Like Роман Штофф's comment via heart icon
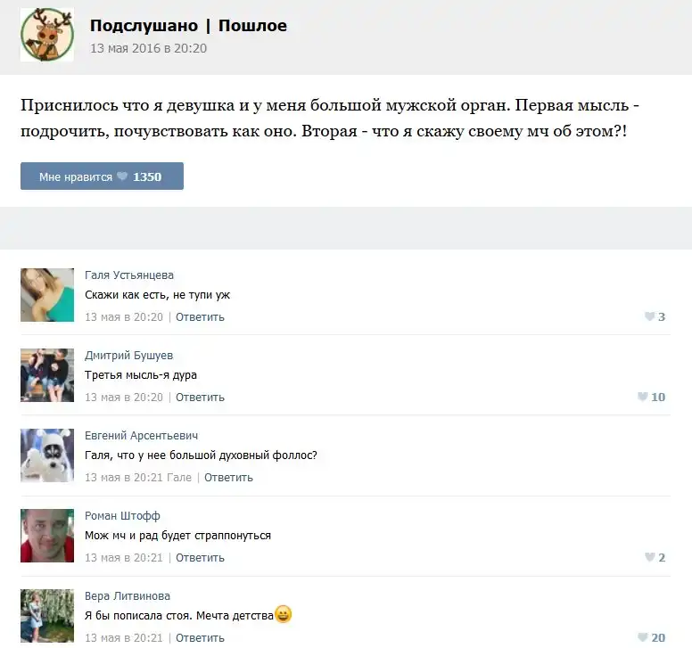 click(649, 557)
